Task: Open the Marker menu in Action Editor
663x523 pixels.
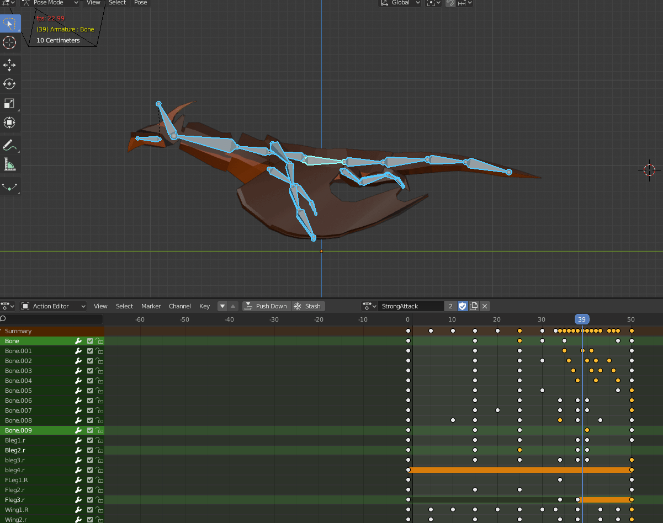Action: 151,306
